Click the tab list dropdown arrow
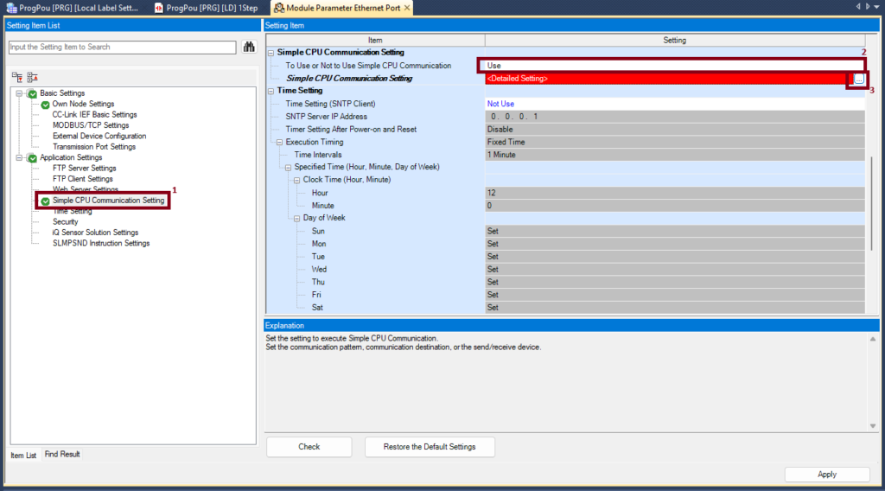885x491 pixels. (877, 7)
